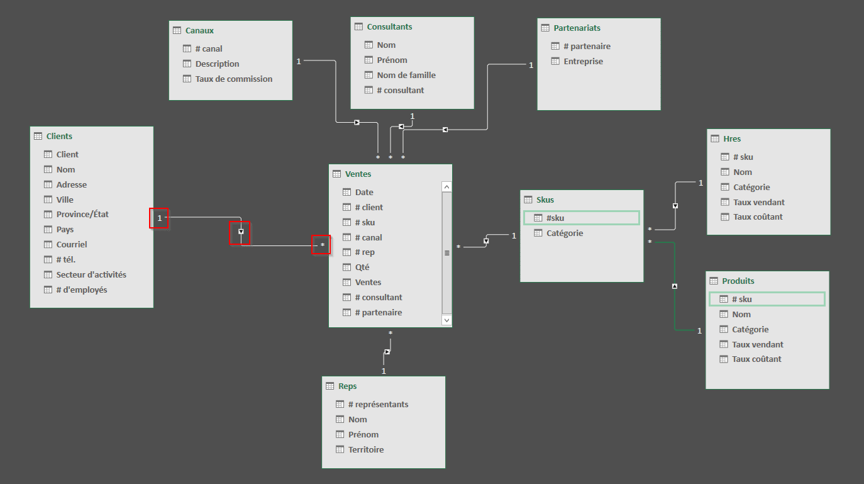Click the filter arrow on Reps relationship line

coord(387,351)
